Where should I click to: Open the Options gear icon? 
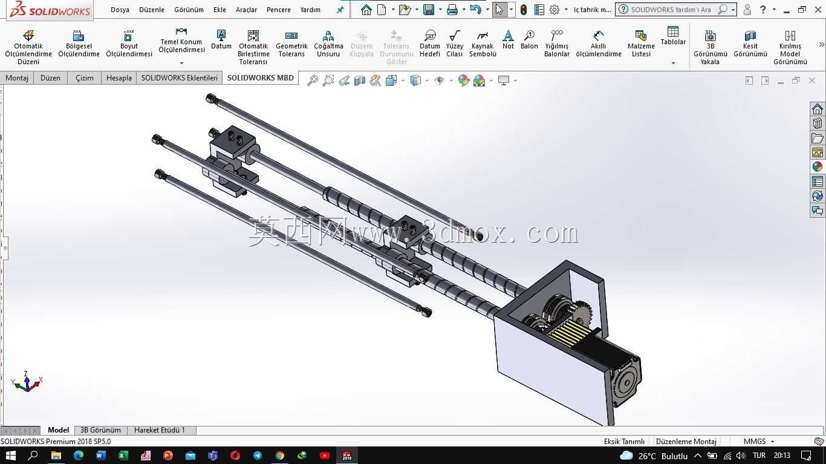click(x=554, y=10)
